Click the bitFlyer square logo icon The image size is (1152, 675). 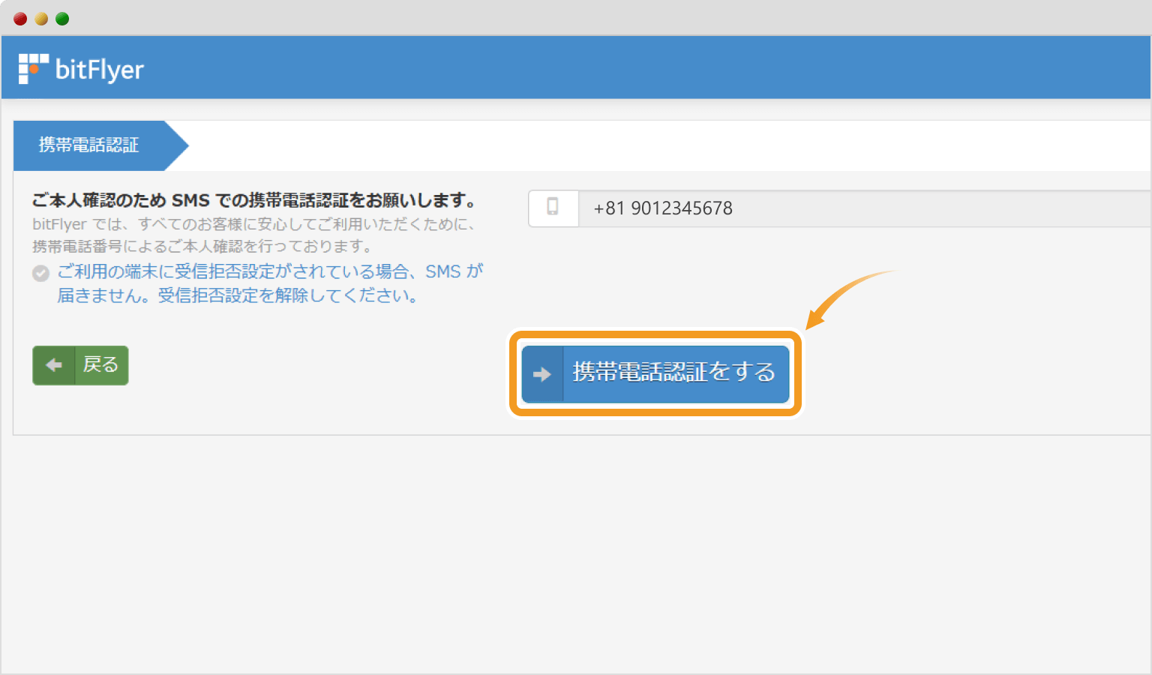tap(33, 68)
